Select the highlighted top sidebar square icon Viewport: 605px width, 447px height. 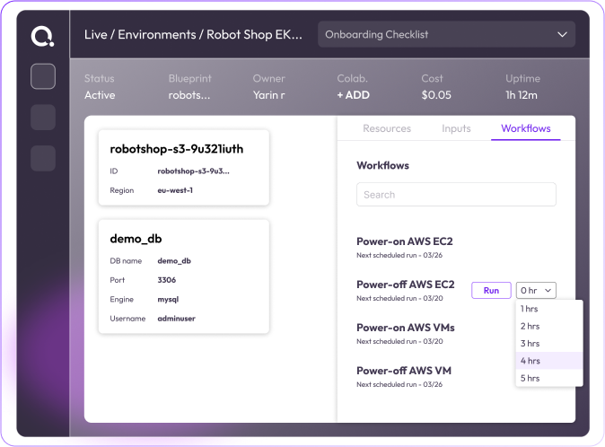(x=43, y=76)
